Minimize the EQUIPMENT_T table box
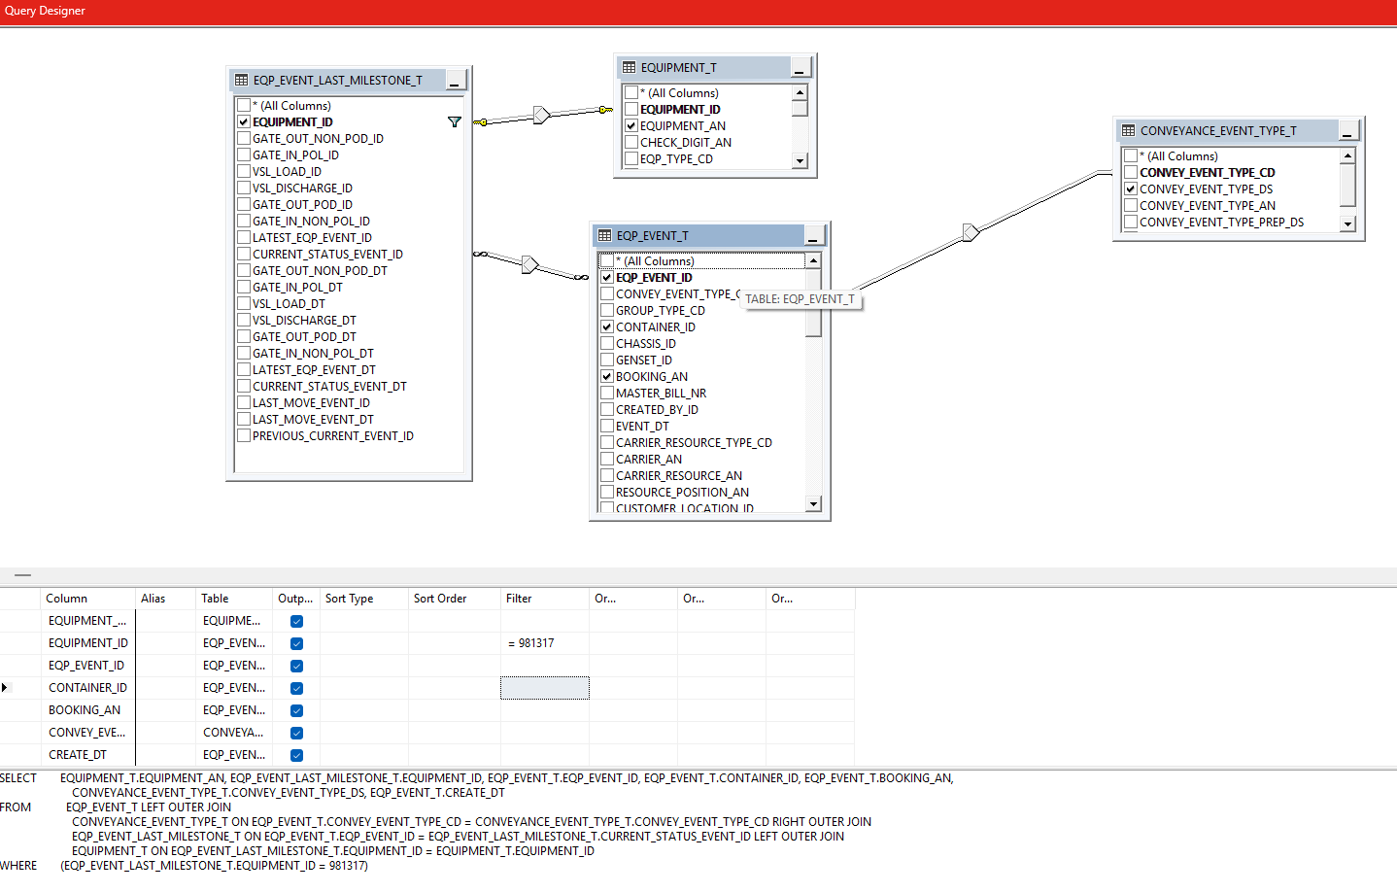Image resolution: width=1397 pixels, height=893 pixels. [x=800, y=68]
